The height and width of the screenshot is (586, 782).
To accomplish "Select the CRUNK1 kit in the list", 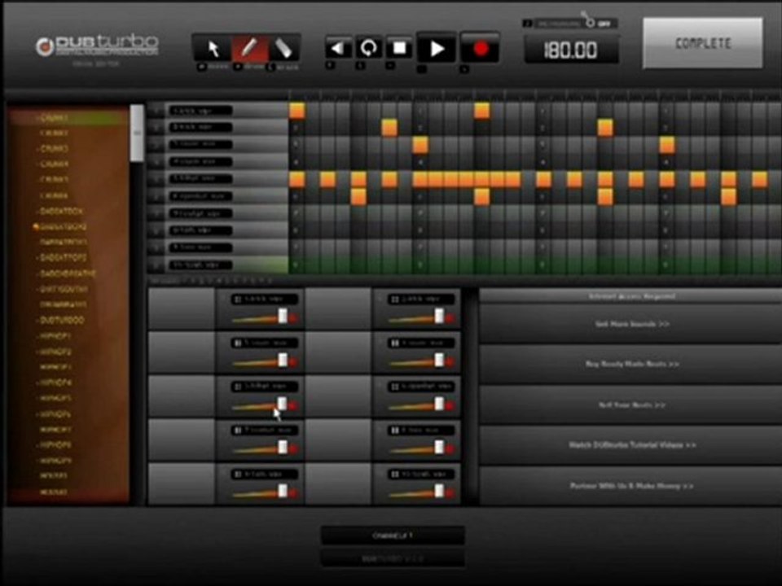I will pos(54,118).
